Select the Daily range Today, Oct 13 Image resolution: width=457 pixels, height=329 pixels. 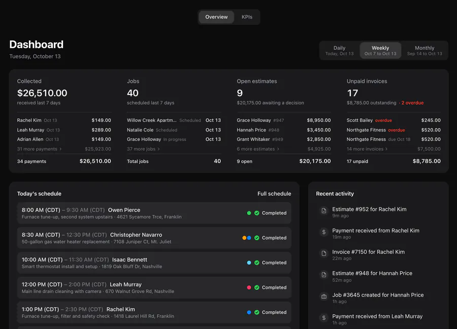coord(339,50)
